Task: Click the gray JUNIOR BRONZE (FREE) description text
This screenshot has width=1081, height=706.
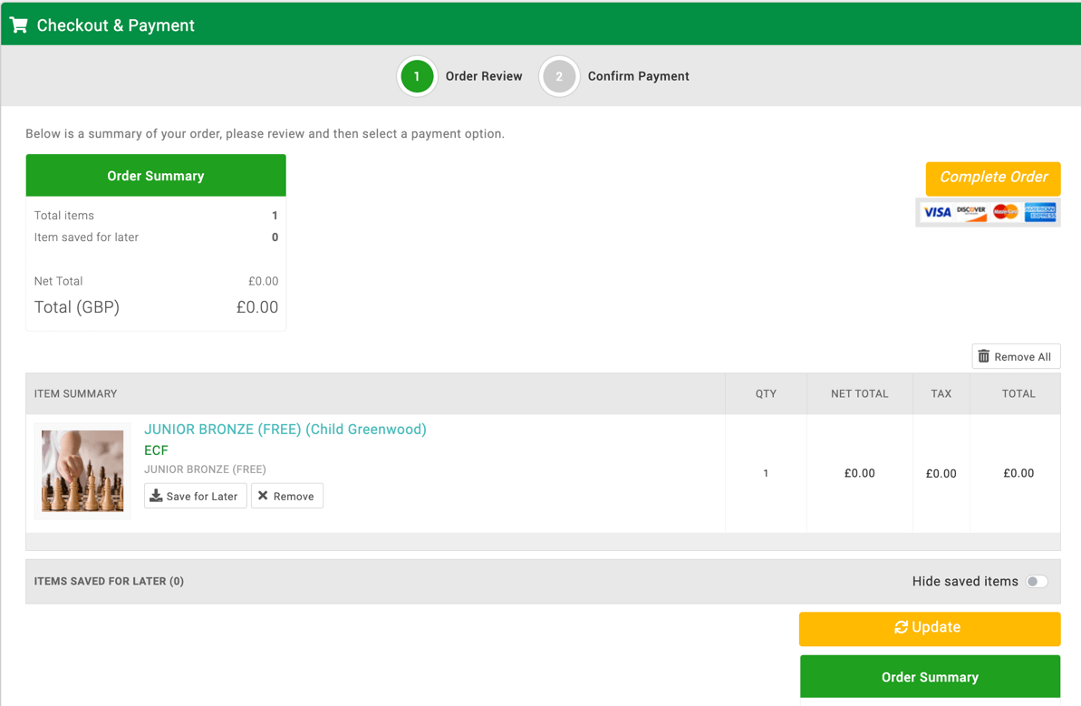Action: (205, 469)
